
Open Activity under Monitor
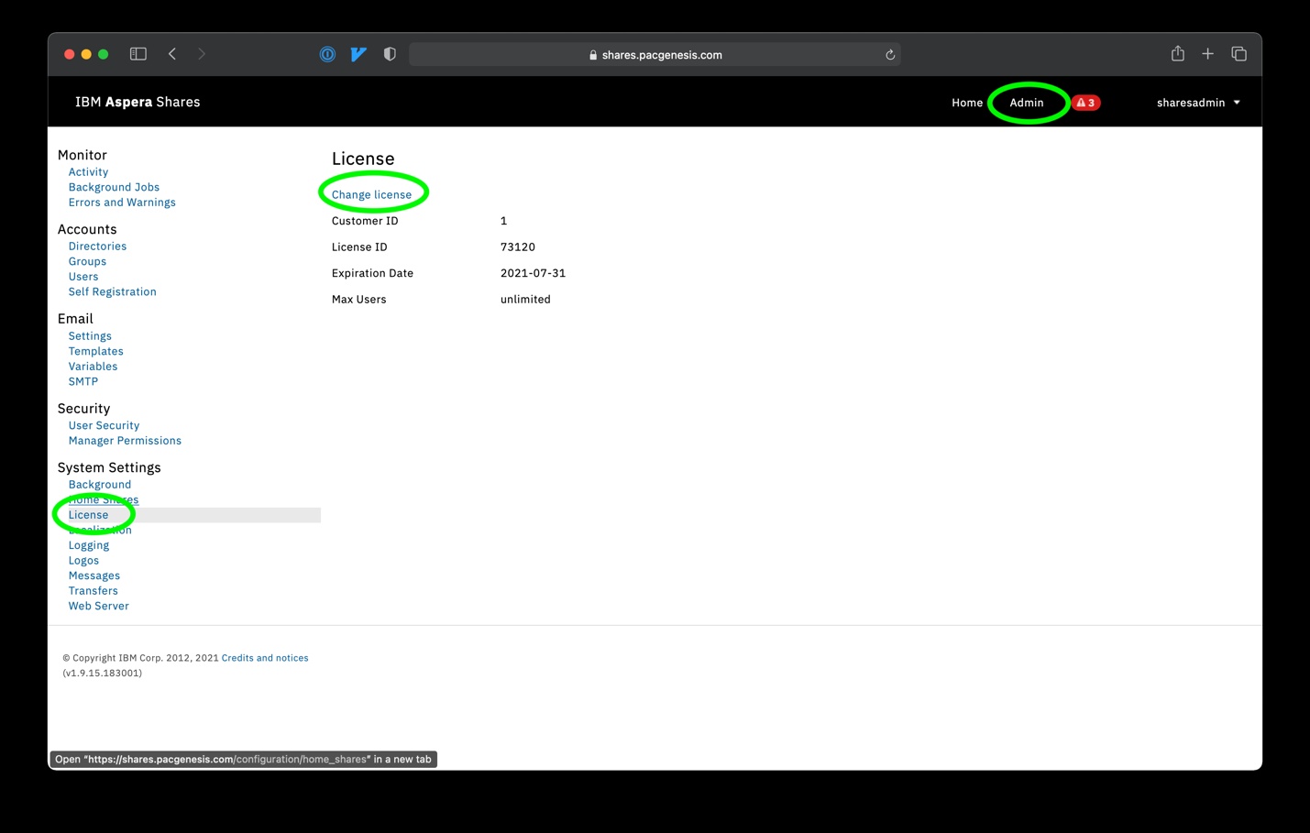(88, 172)
